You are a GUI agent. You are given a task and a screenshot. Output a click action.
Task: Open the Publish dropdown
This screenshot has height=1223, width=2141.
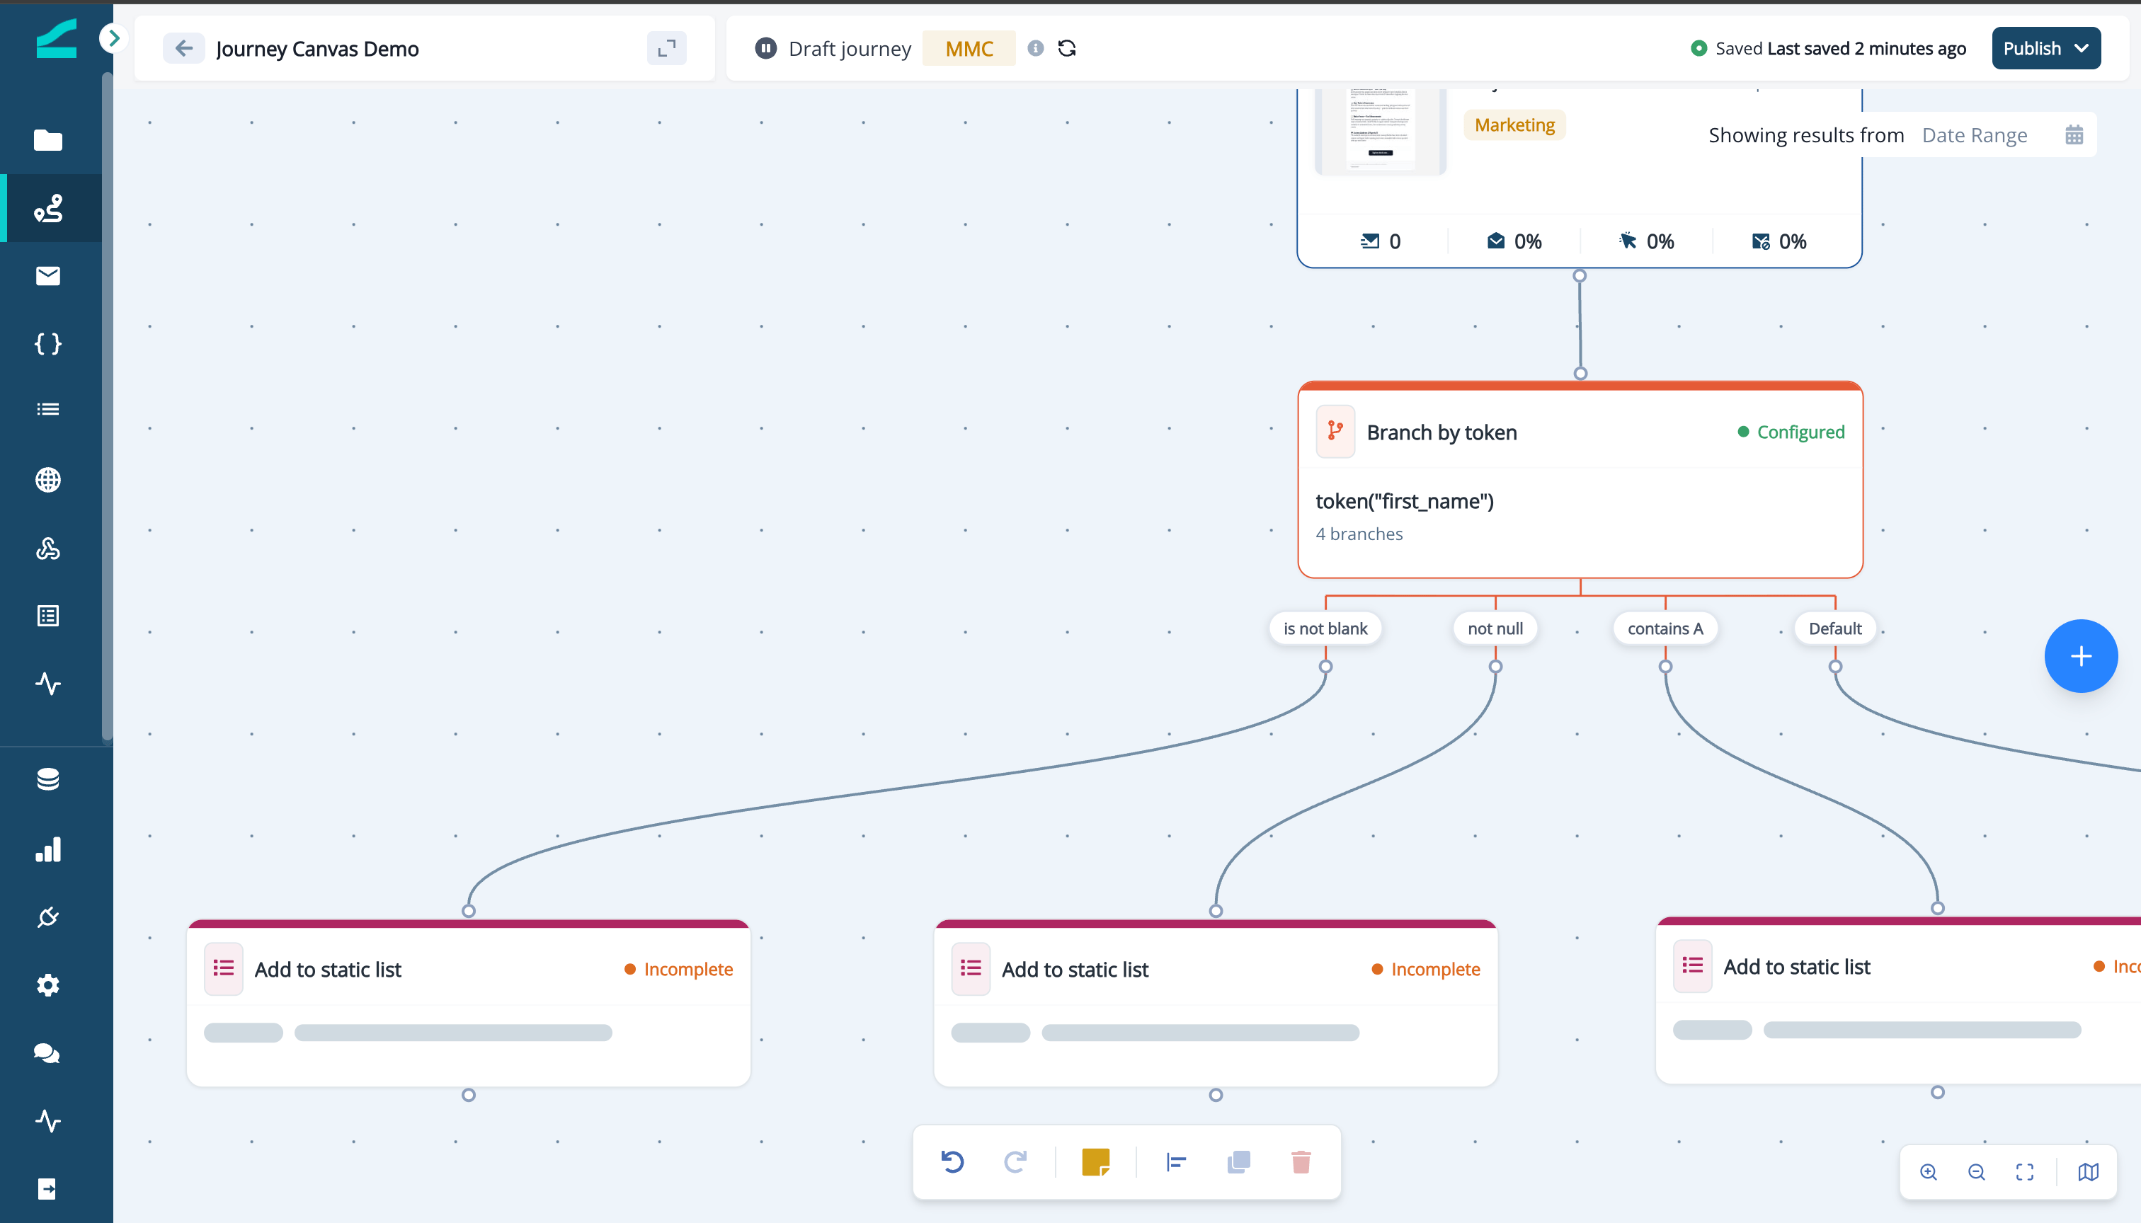[2046, 48]
